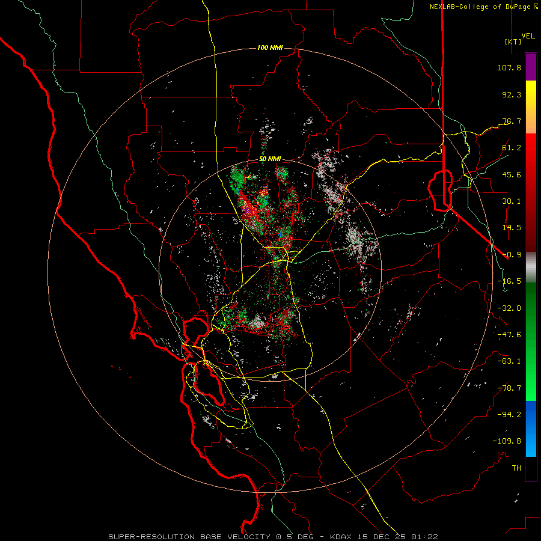This screenshot has height=541, width=541.
Task: Click the Super-Resolution Base Velocity caption
Action: (274, 537)
